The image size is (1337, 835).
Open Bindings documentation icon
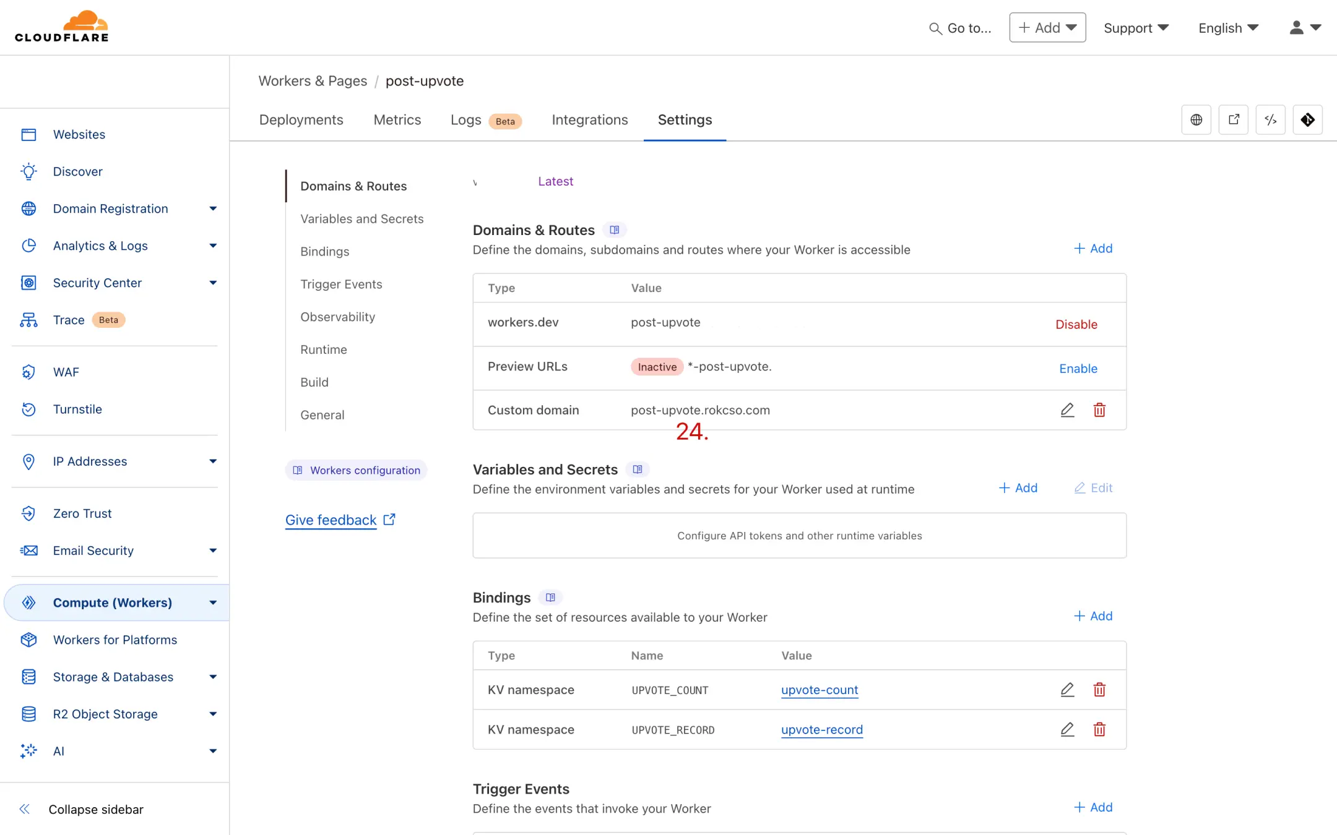coord(550,597)
